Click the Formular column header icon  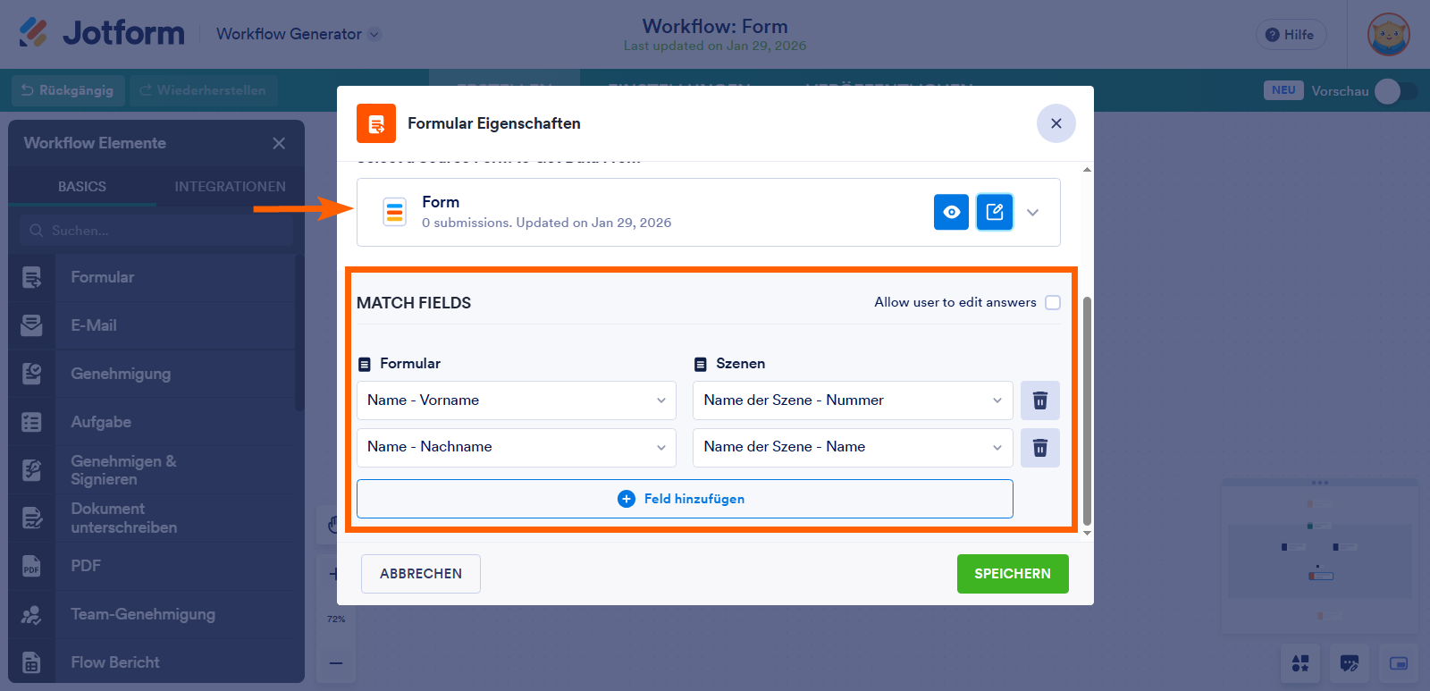365,365
